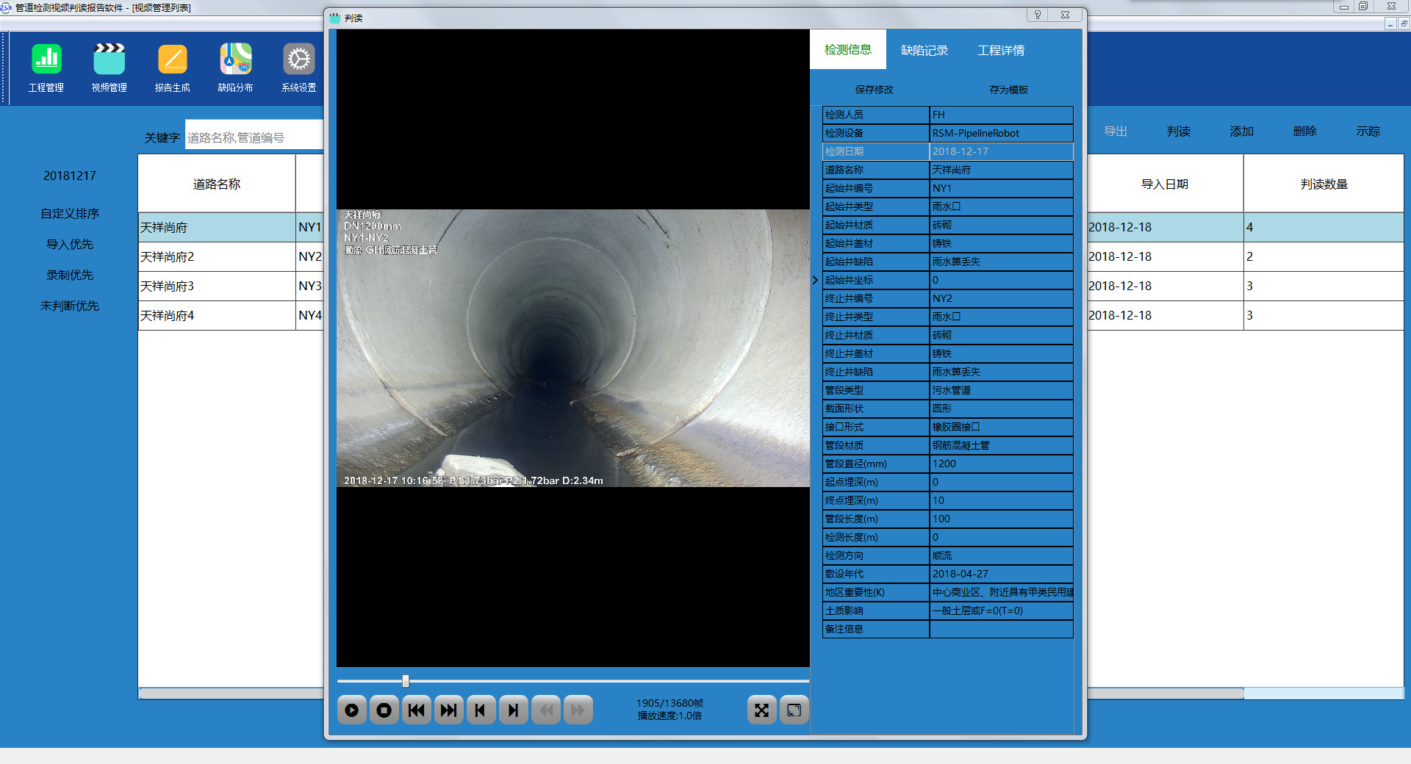The image size is (1411, 764).
Task: Click the 关键字 keyword search field
Action: [254, 137]
